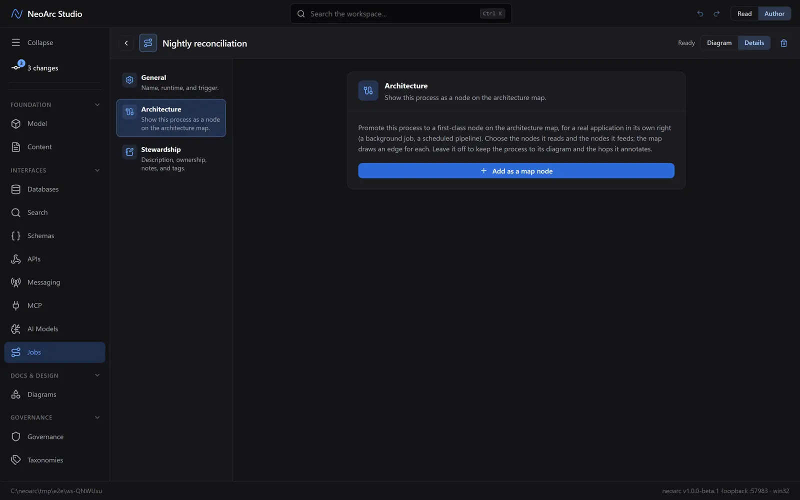This screenshot has height=500, width=800.
Task: Open Messaging in the sidebar
Action: 54,282
